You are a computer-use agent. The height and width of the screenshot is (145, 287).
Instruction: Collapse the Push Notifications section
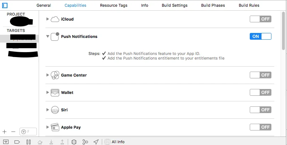(x=48, y=37)
